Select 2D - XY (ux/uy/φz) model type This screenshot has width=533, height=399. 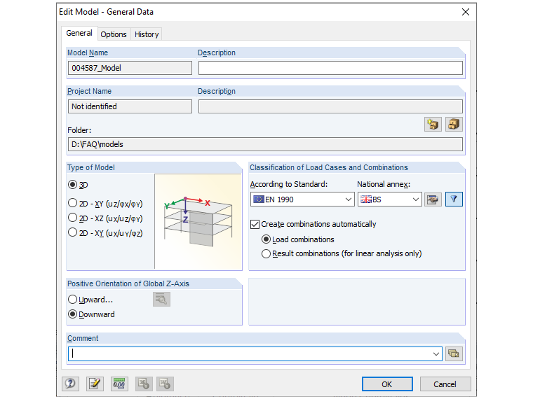105,233
